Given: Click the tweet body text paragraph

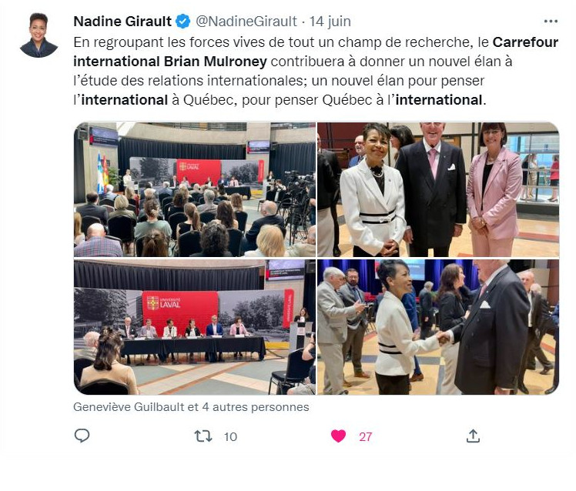Looking at the screenshot, I should tap(316, 71).
